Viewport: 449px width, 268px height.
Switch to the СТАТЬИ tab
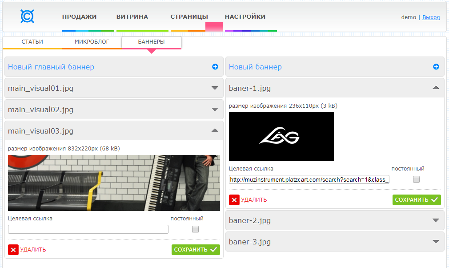pyautogui.click(x=32, y=42)
